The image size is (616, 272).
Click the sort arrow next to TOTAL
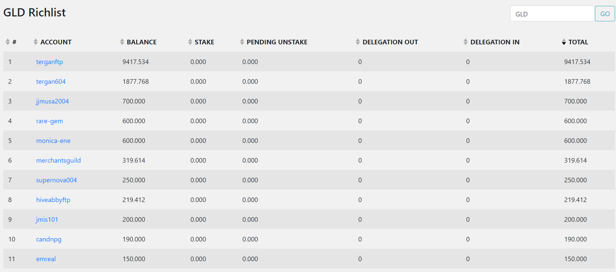tap(564, 42)
